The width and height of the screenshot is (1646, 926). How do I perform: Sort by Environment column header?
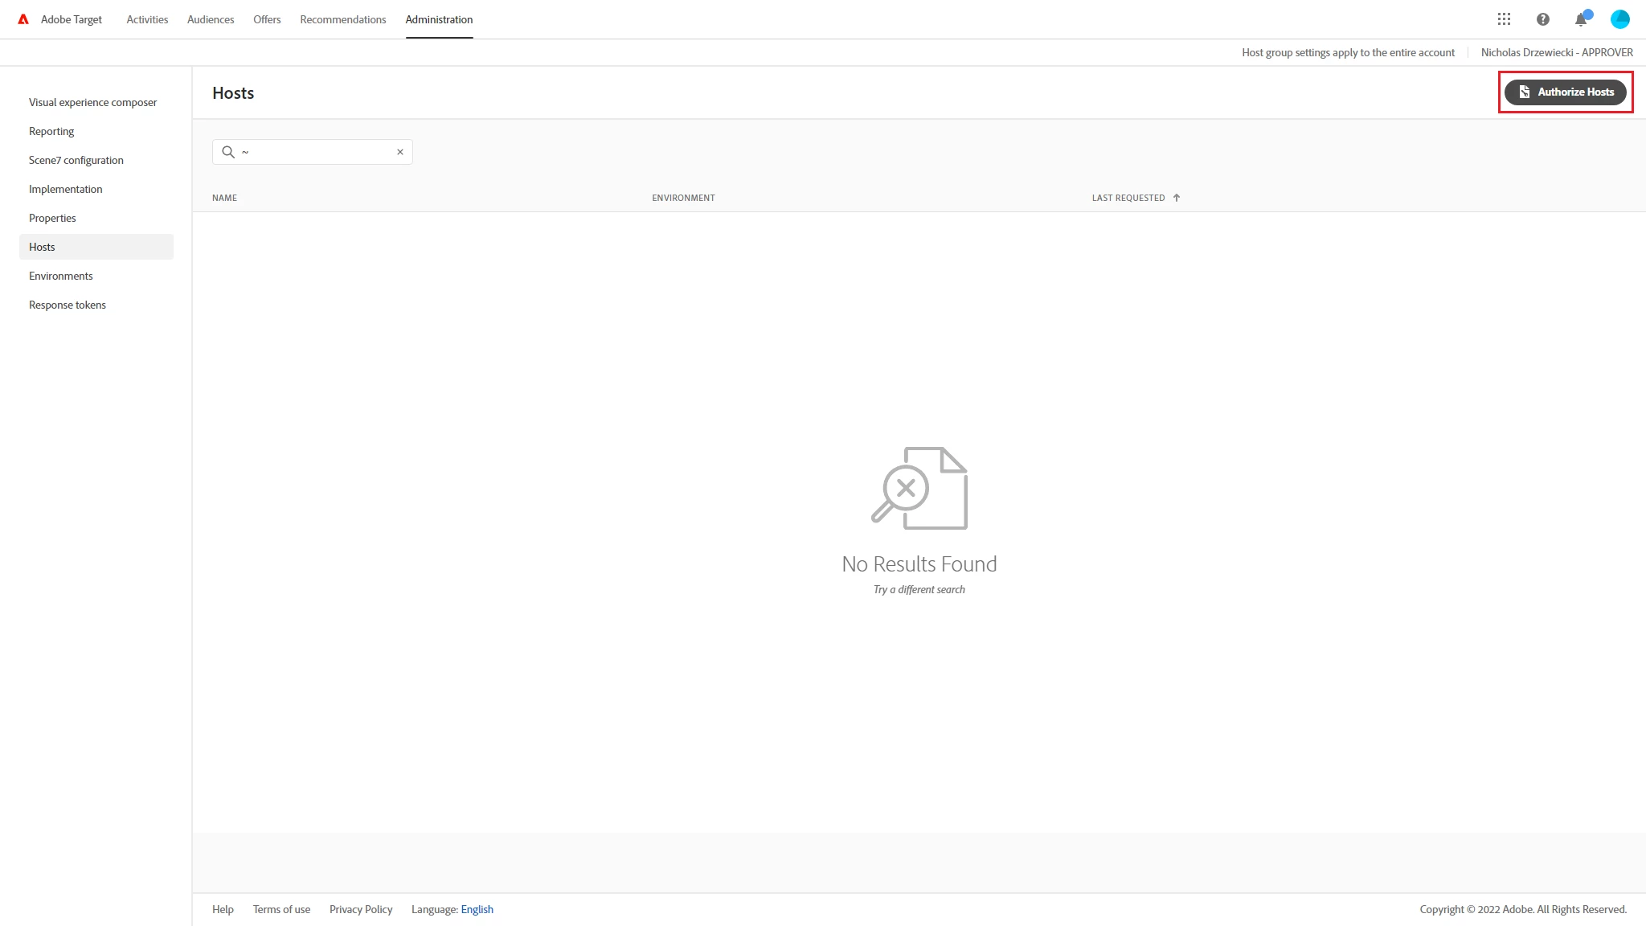(x=683, y=198)
